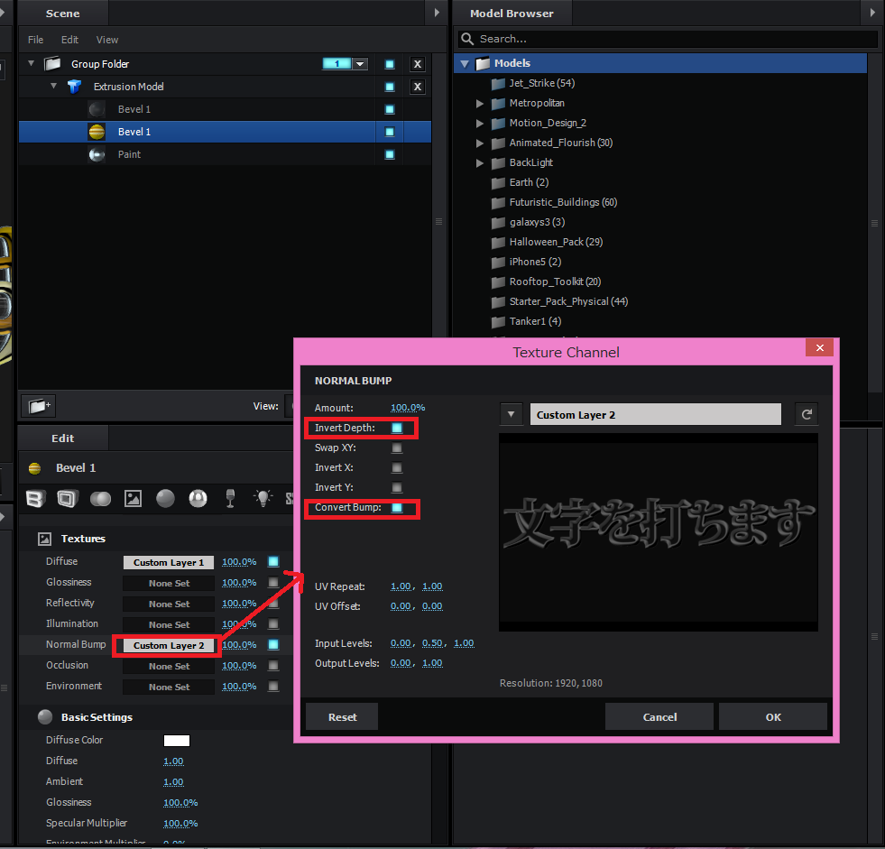Open the Textures section icon in material toolbar
Viewport: 885px width, 849px height.
[133, 498]
